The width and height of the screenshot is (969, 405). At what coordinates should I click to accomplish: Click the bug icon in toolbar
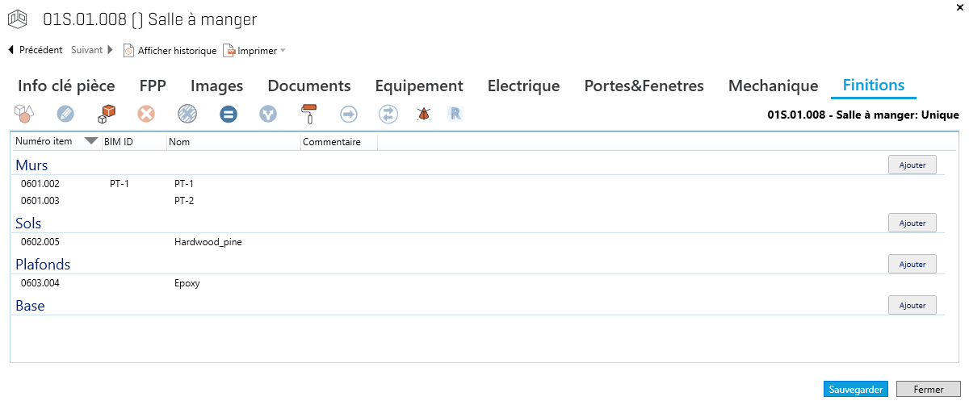[423, 114]
